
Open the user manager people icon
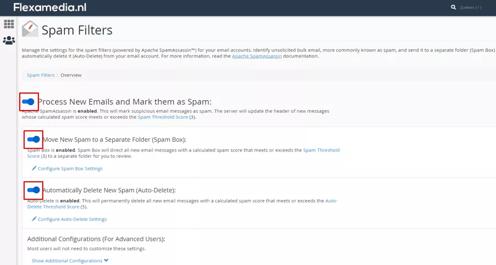(9, 41)
